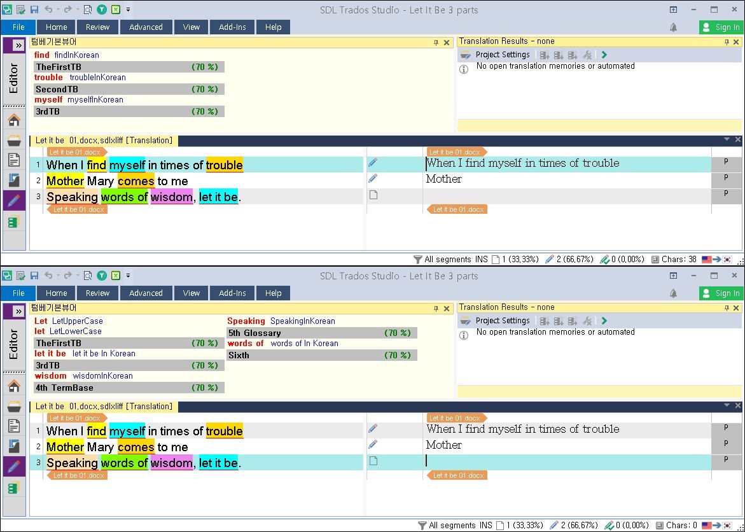This screenshot has height=532, width=745.
Task: Select lower window's sdlxliff Translation document tab
Action: pyautogui.click(x=104, y=407)
